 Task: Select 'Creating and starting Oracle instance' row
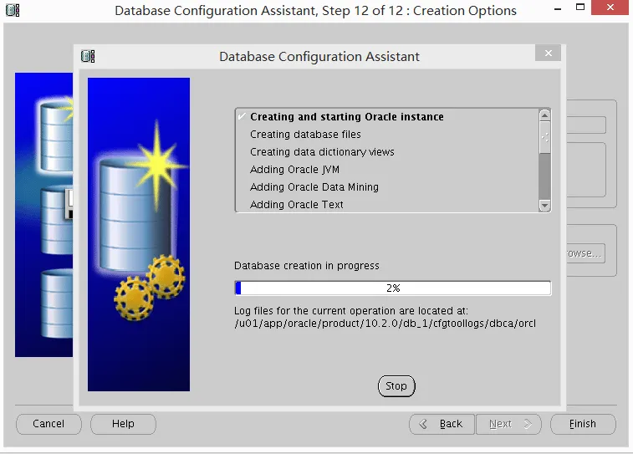click(x=387, y=116)
